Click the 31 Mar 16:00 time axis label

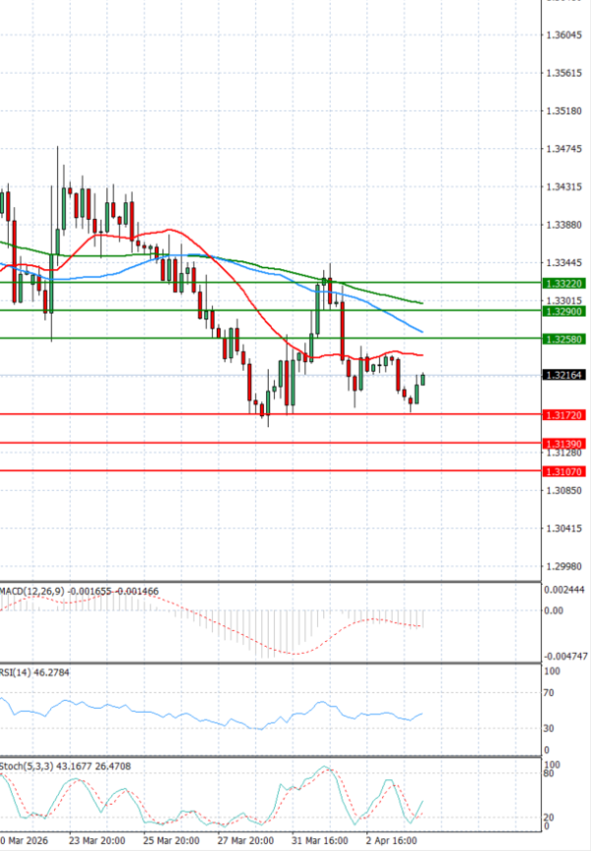point(319,842)
